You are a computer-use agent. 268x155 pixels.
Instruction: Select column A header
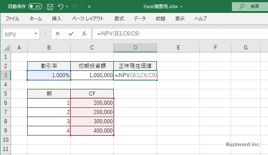coord(19,48)
